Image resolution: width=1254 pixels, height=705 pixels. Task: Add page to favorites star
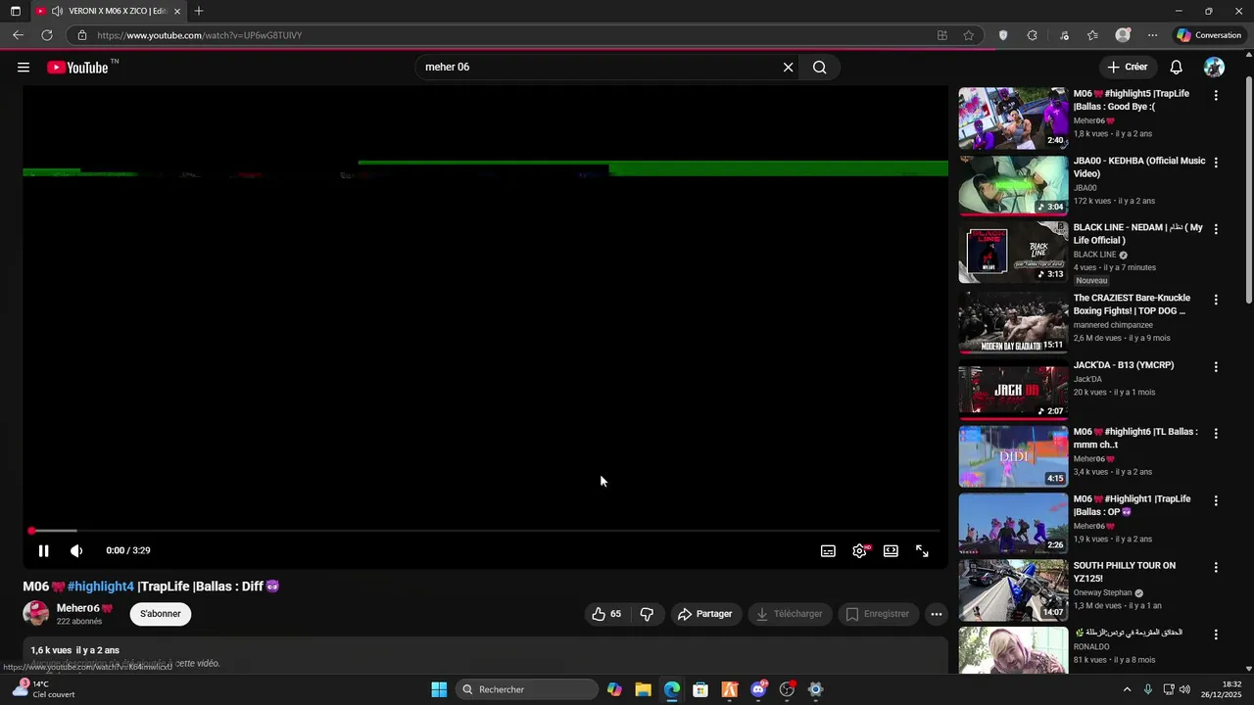click(968, 35)
